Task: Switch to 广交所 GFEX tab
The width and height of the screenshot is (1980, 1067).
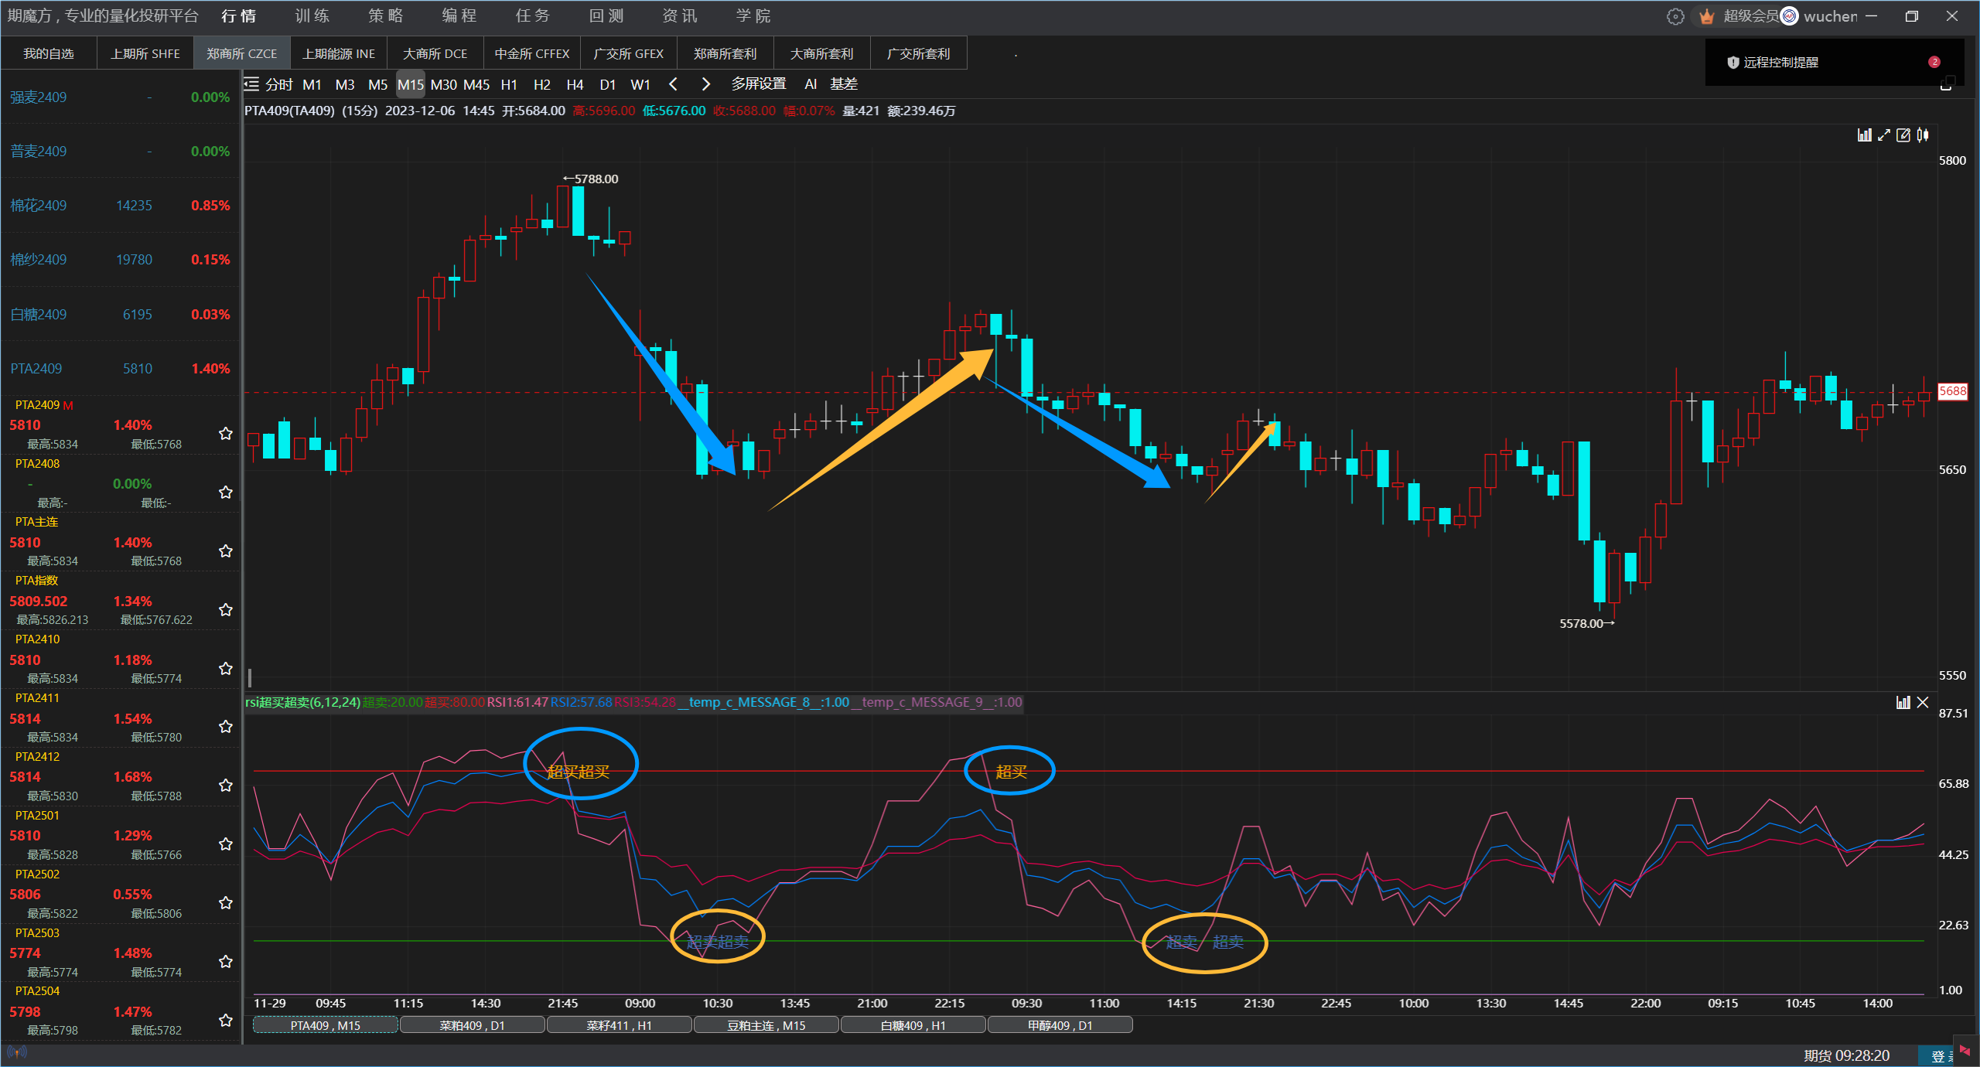Action: pos(629,53)
